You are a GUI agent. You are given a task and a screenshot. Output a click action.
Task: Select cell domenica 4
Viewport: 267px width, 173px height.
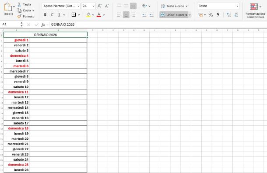click(16, 56)
